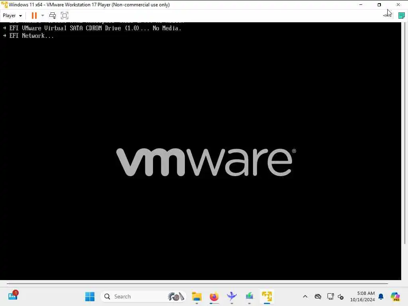Image resolution: width=408 pixels, height=306 pixels.
Task: Open the widgets icon with badge
Action: coord(13,296)
